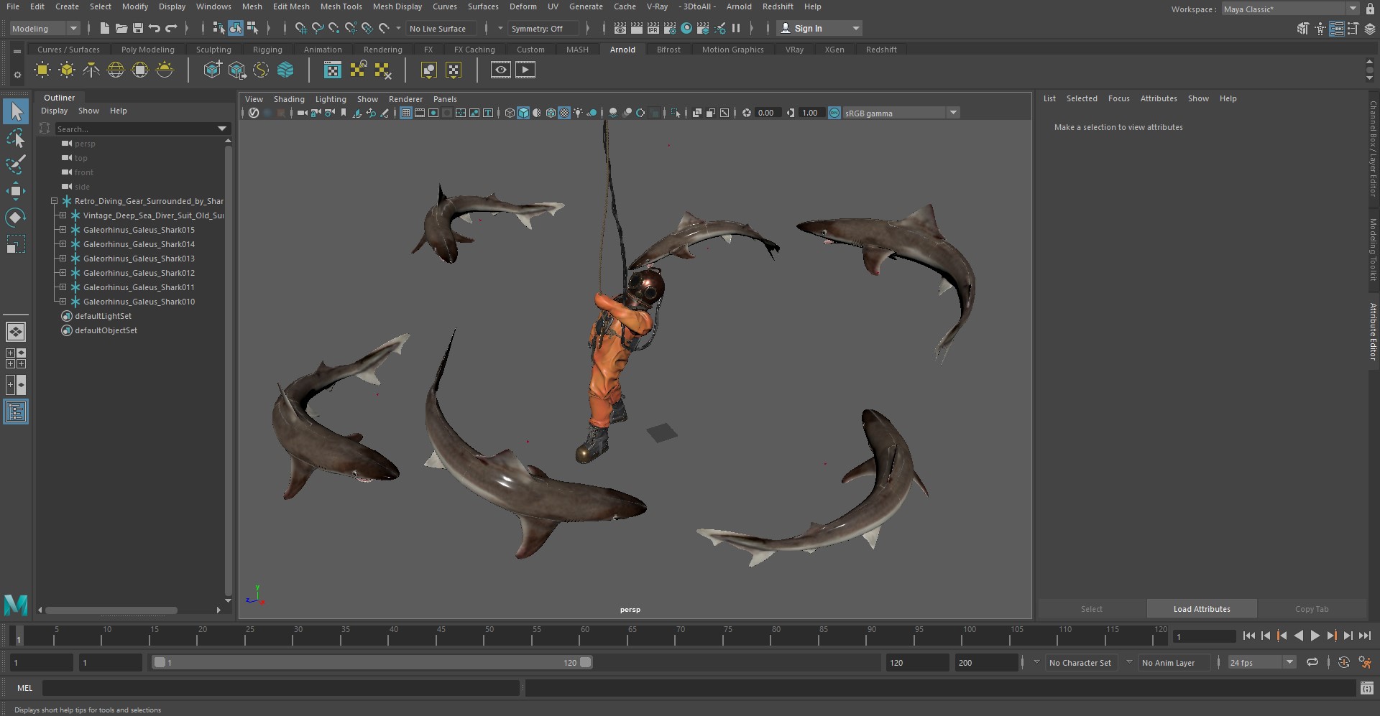Click No Character Set button
The image size is (1380, 716).
point(1080,662)
